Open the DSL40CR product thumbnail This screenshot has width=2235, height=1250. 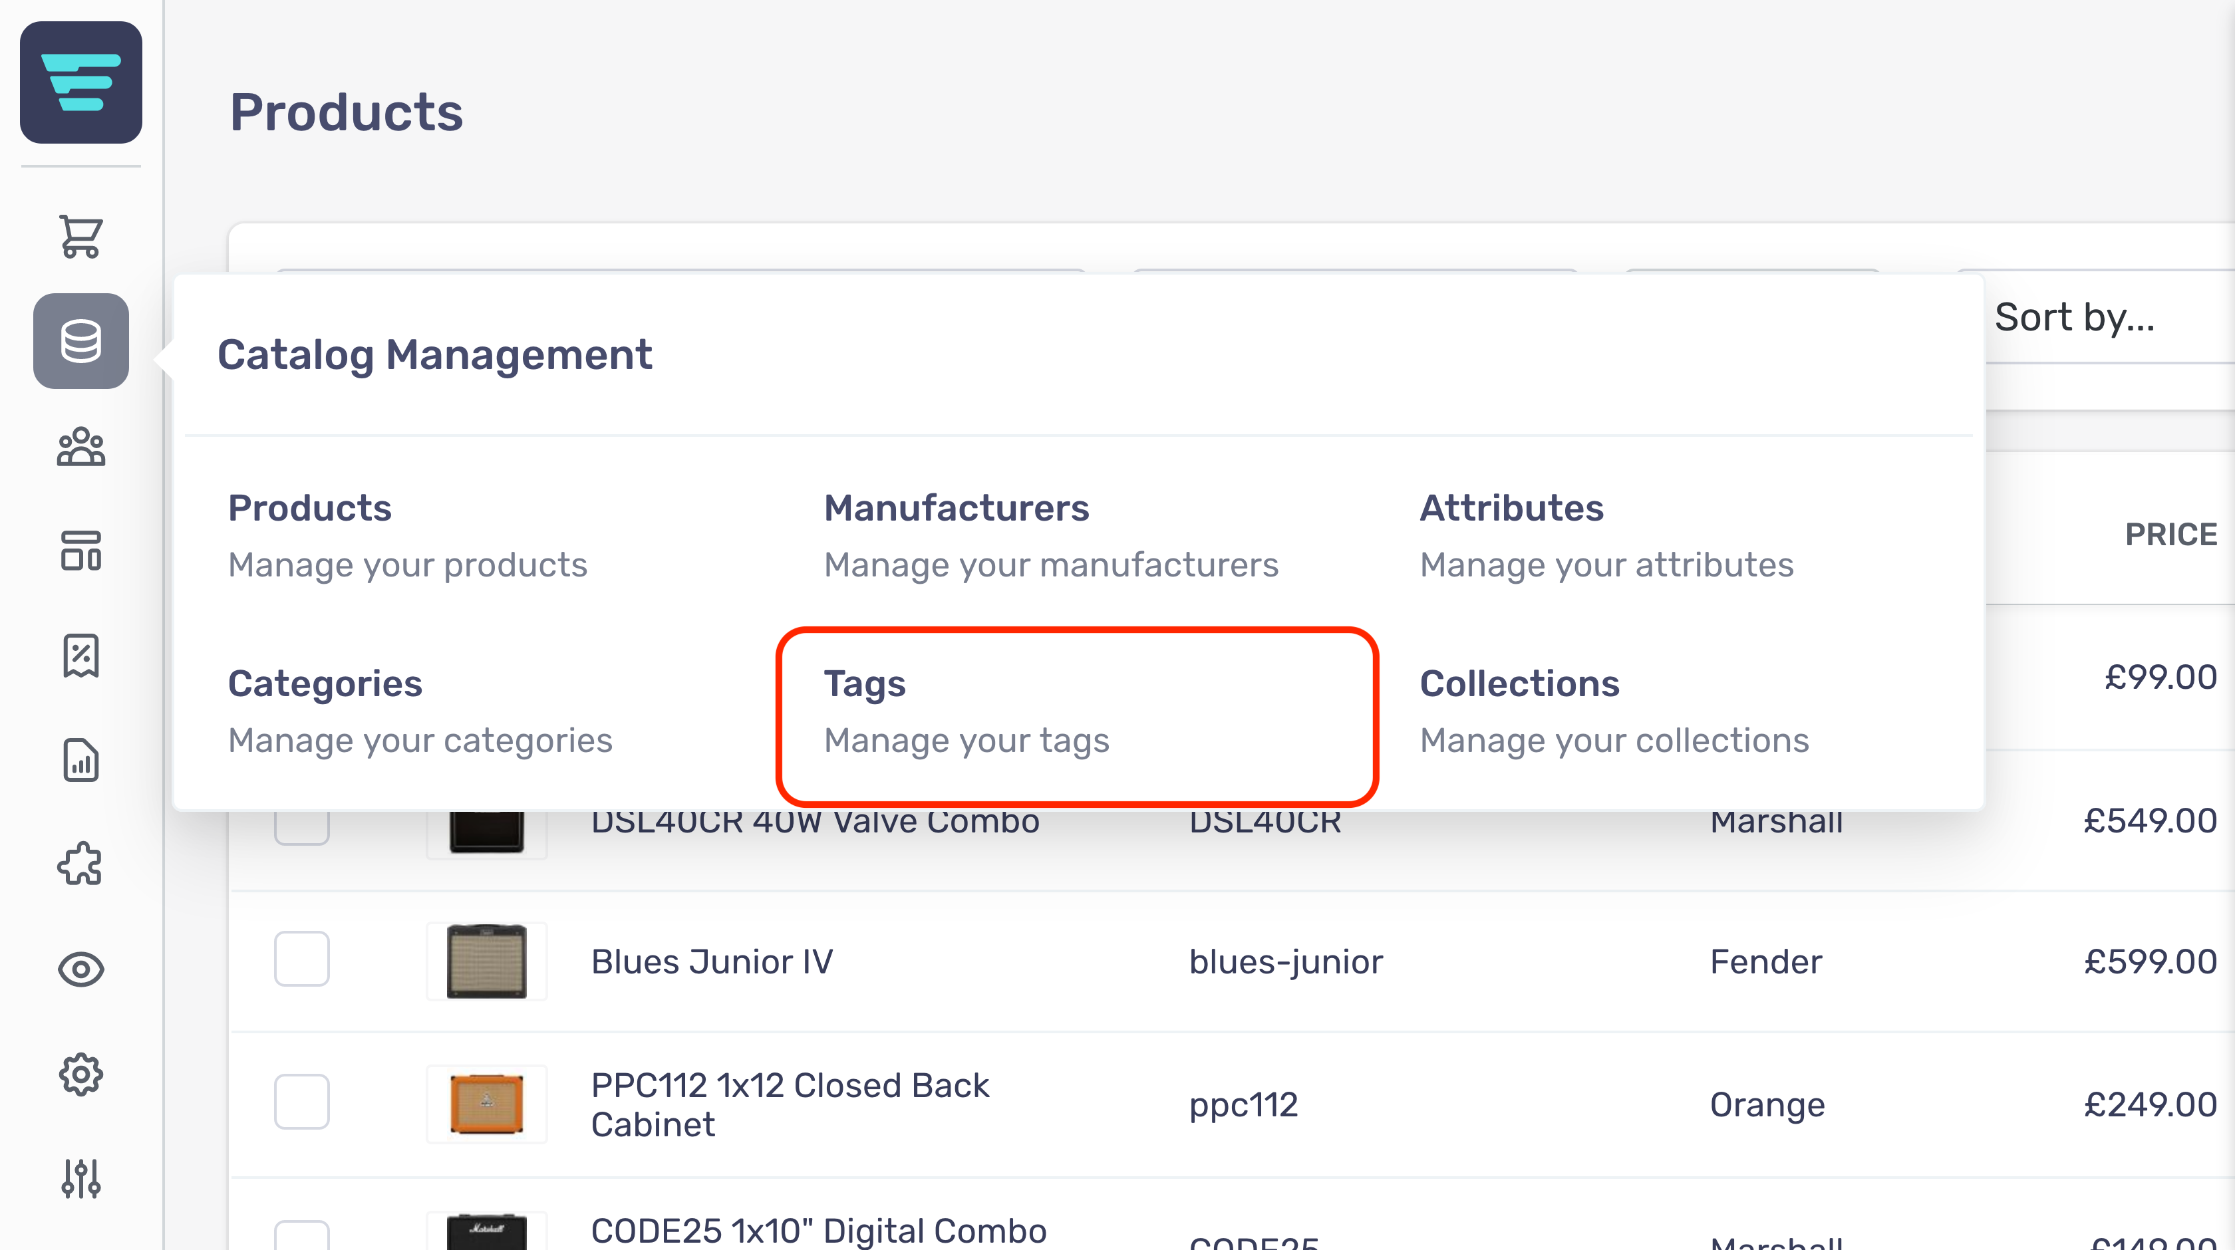pos(487,834)
